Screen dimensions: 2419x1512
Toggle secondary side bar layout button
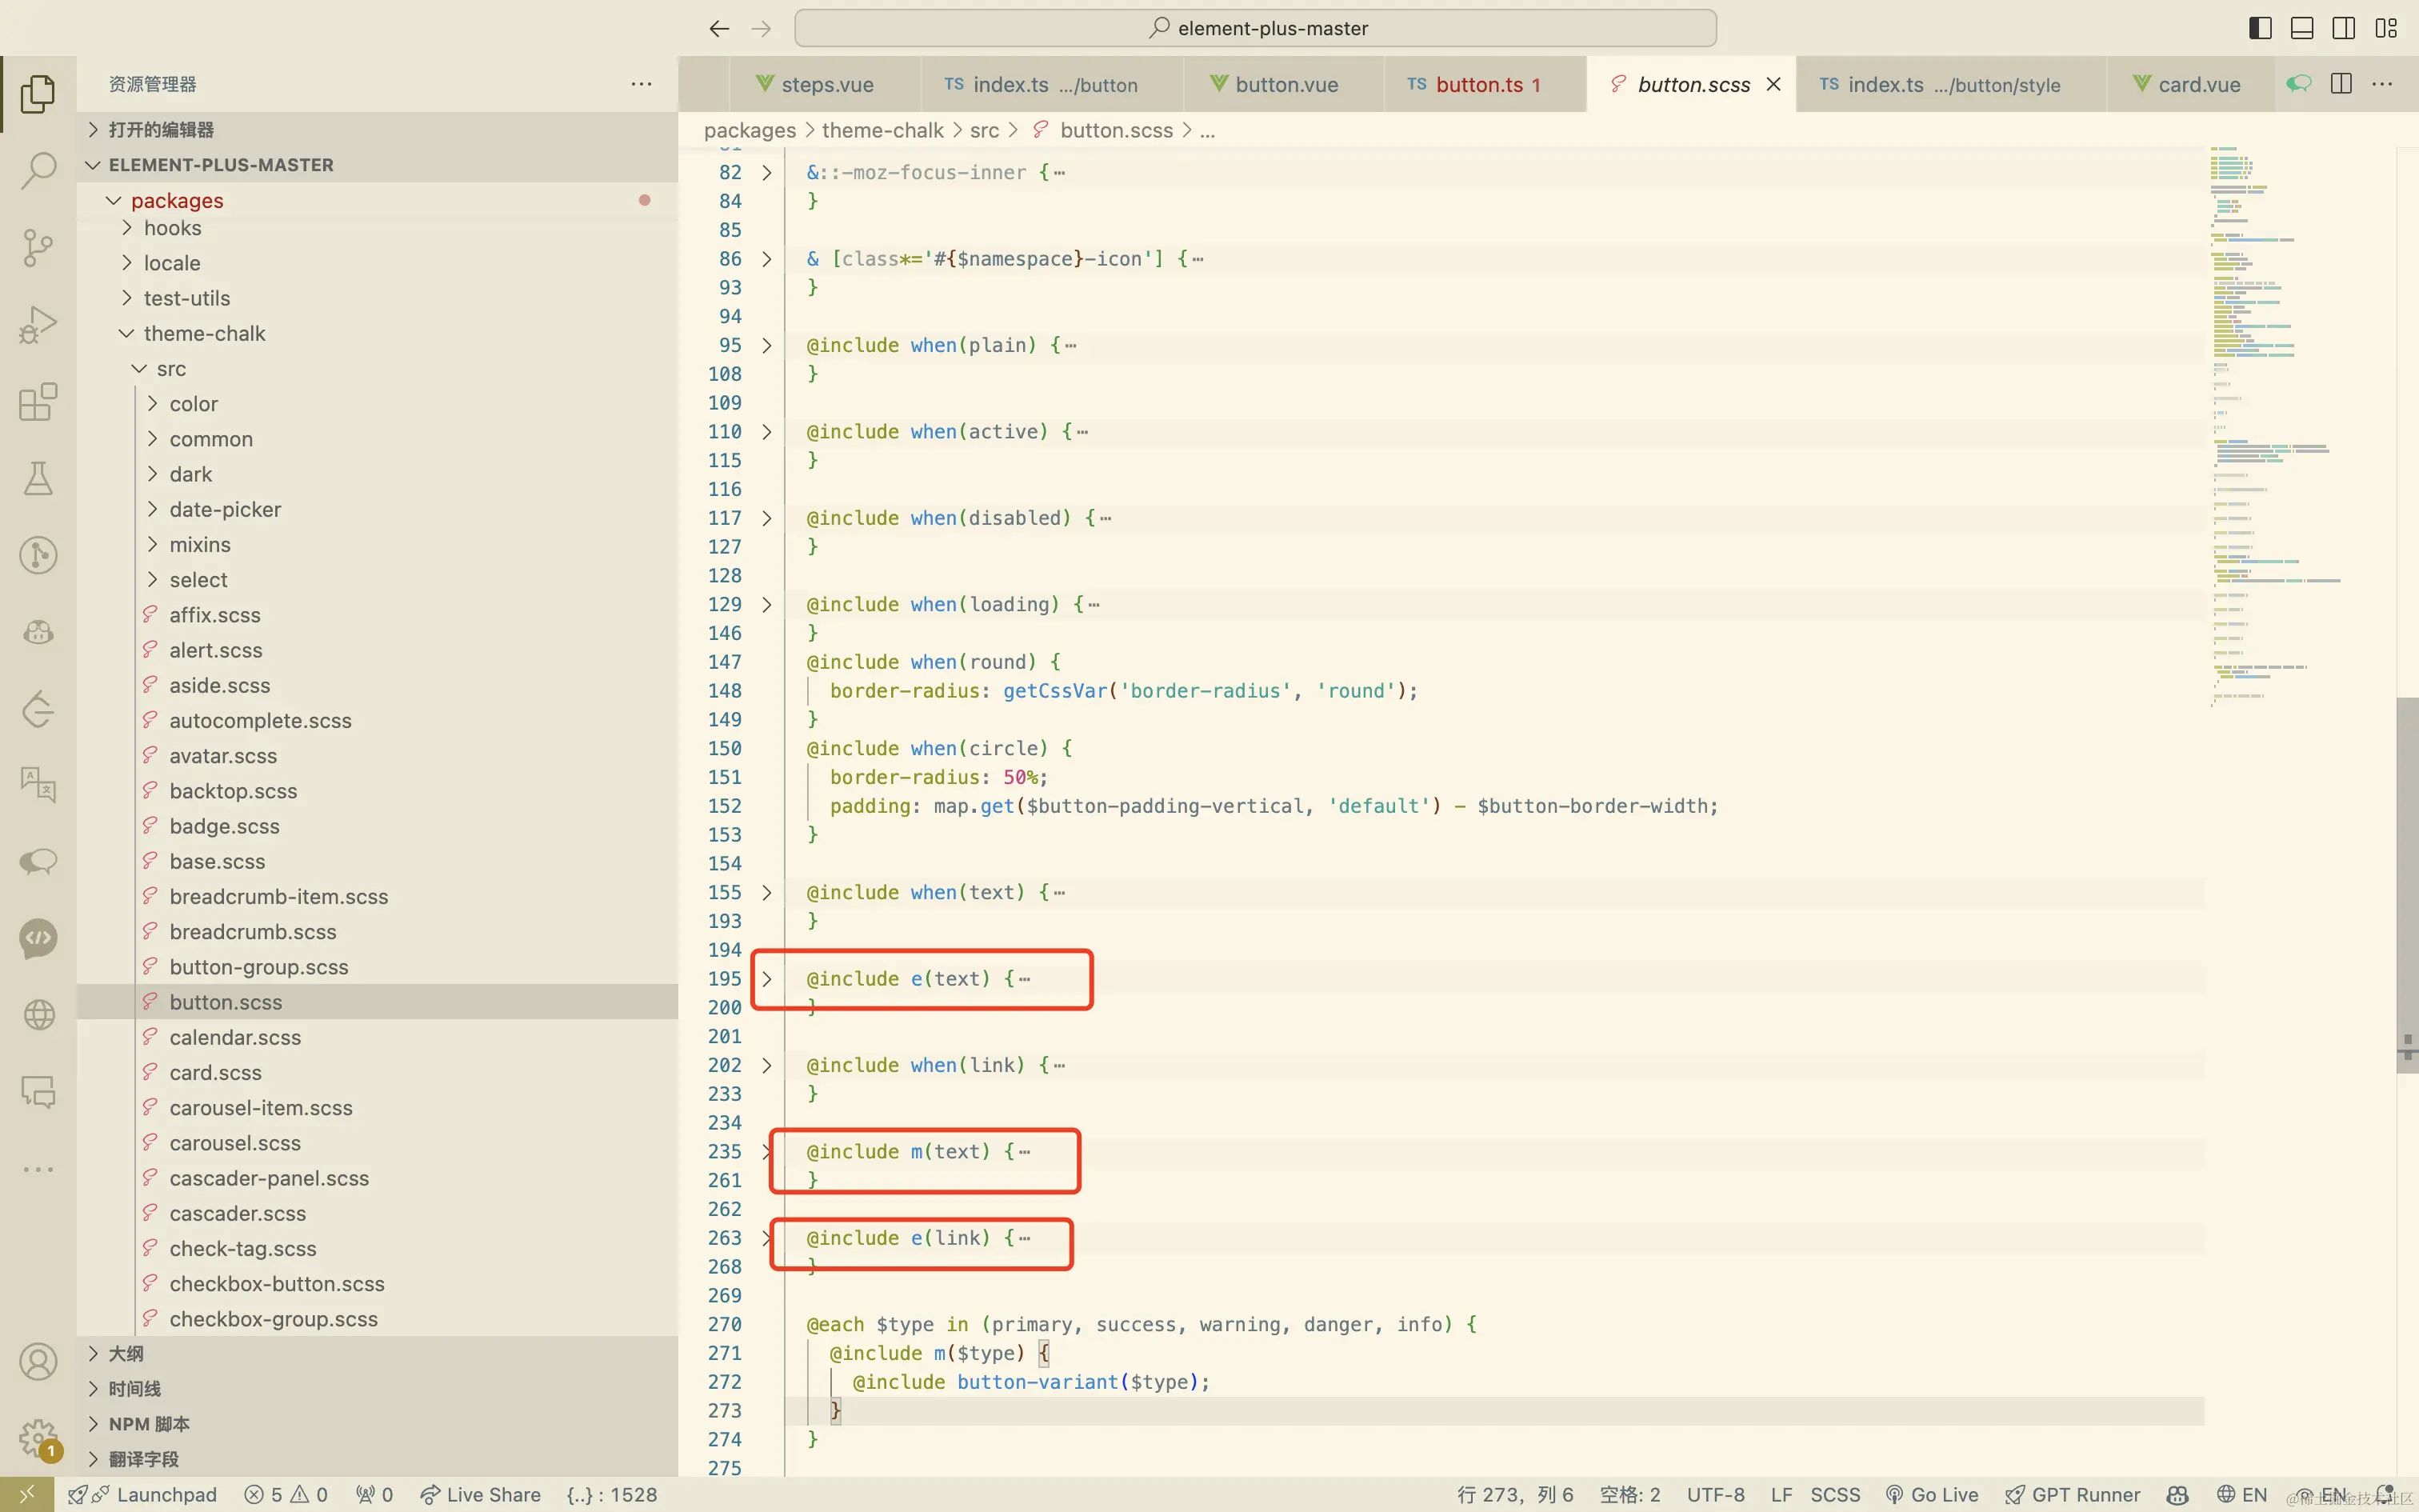pyautogui.click(x=2344, y=28)
